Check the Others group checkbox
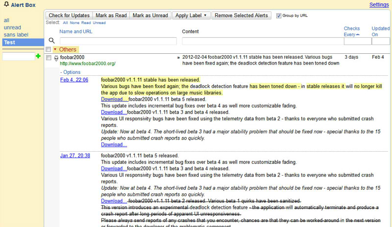The width and height of the screenshot is (392, 227). click(x=49, y=49)
